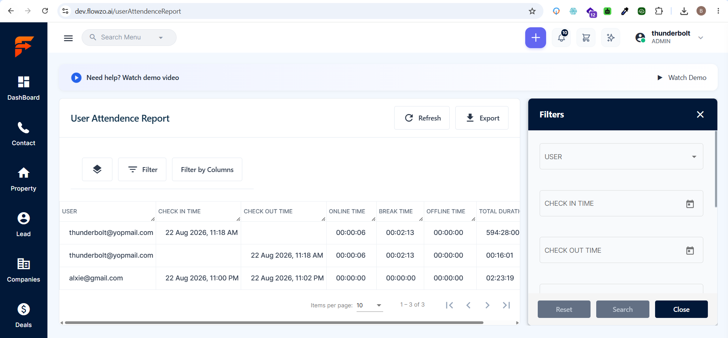The height and width of the screenshot is (338, 728).
Task: Open the shopping cart icon
Action: click(x=586, y=38)
